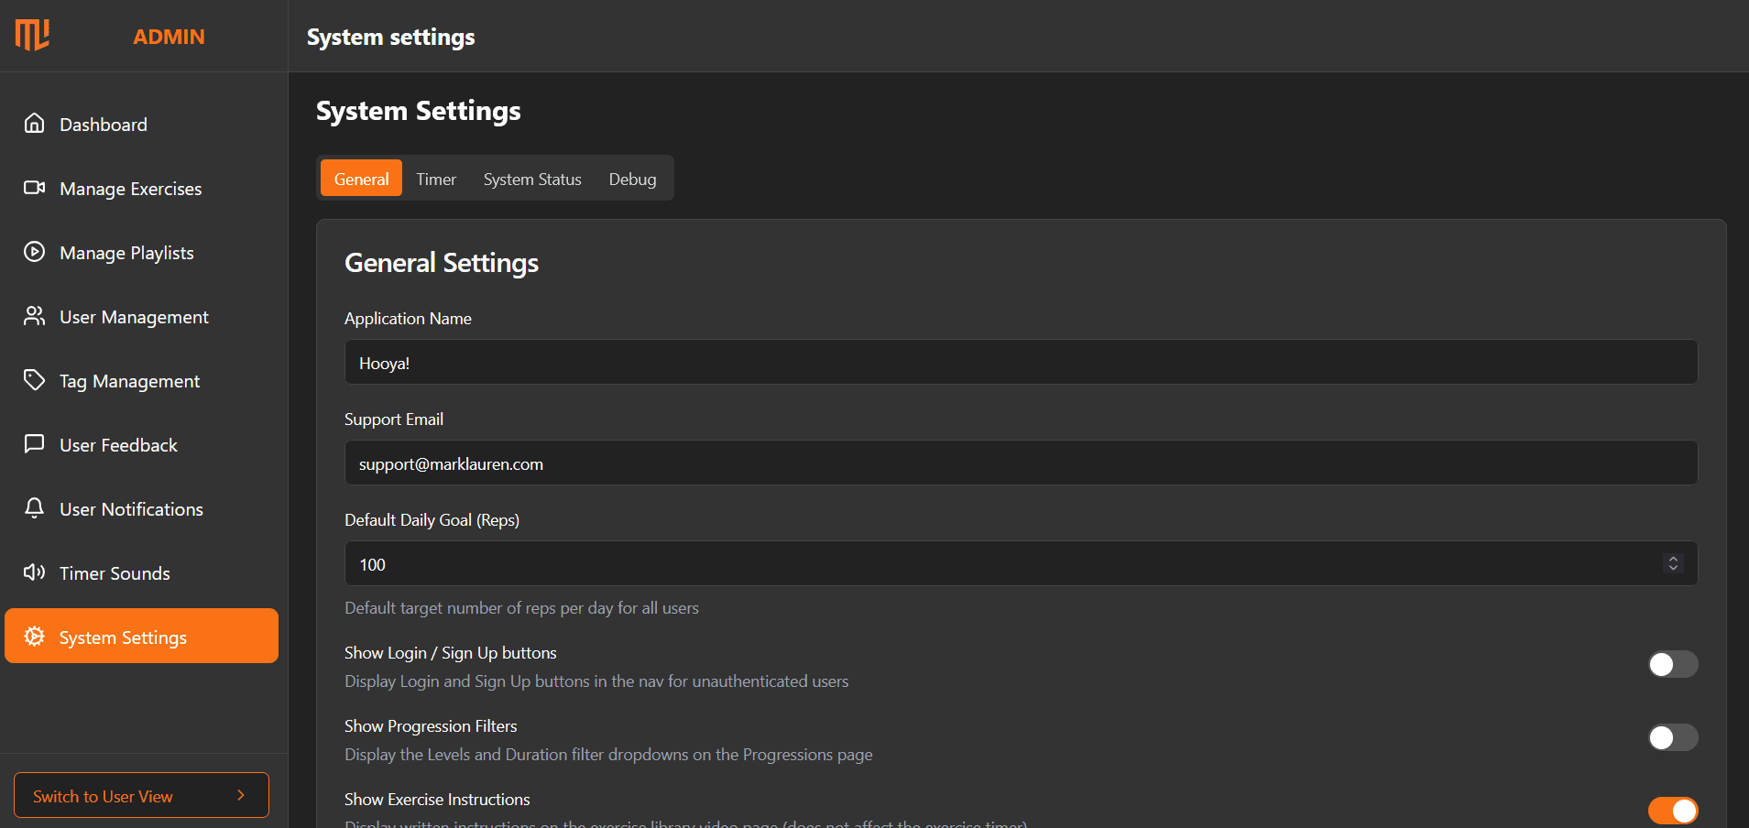Click the Timer Sounds speaker icon
The height and width of the screenshot is (828, 1749).
click(x=34, y=572)
